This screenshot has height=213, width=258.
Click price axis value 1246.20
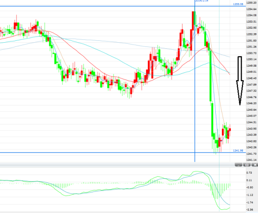click(251, 103)
